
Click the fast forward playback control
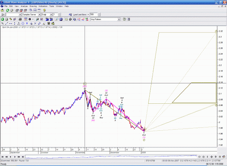click(x=19, y=157)
